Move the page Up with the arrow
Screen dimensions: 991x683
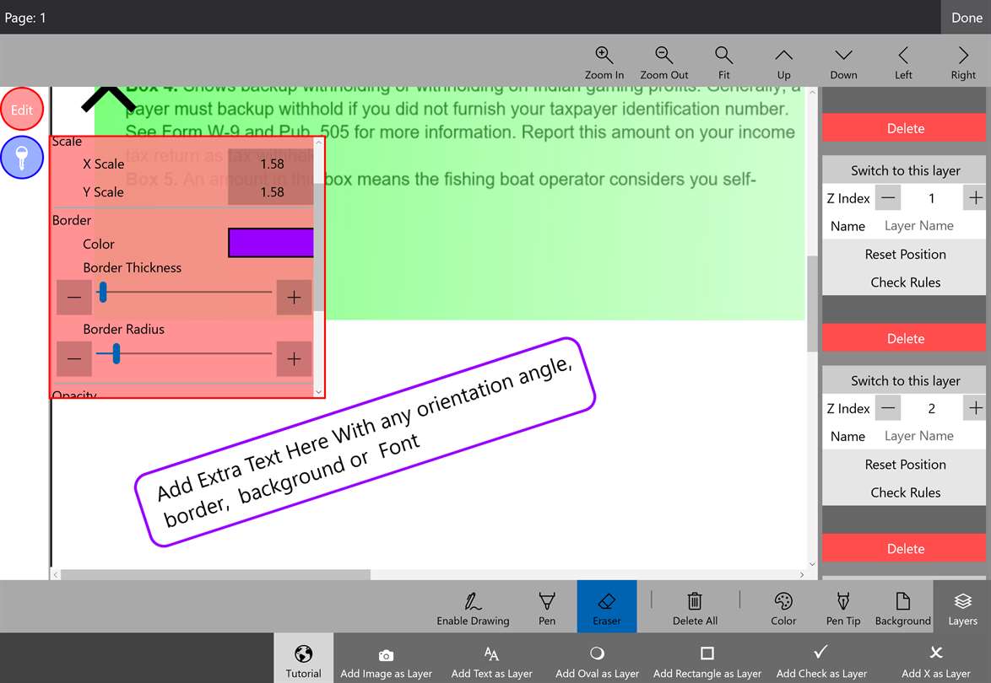click(x=783, y=62)
